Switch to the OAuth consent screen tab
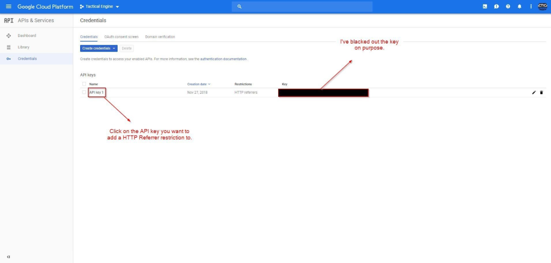551x263 pixels. coord(121,37)
